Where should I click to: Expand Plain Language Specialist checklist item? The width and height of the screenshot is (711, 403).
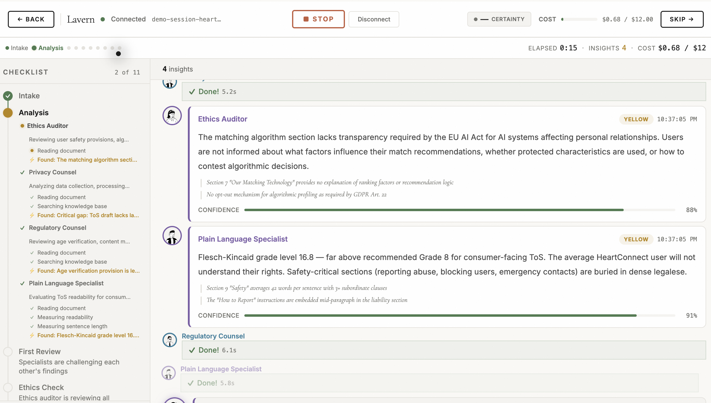coord(66,283)
